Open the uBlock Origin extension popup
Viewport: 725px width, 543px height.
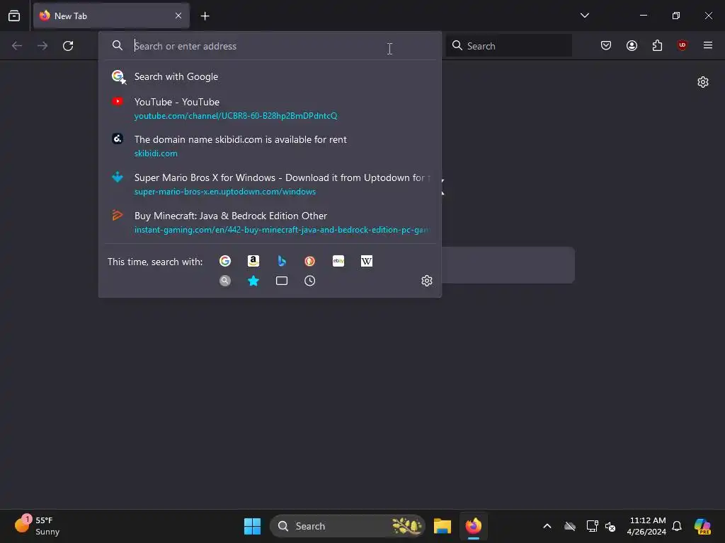[682, 45]
